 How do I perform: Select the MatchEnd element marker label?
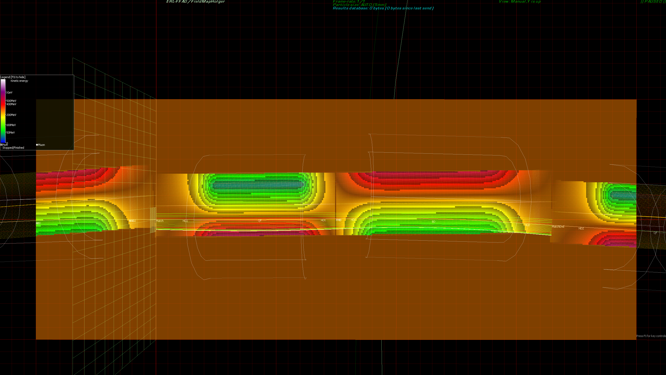pyautogui.click(x=558, y=227)
